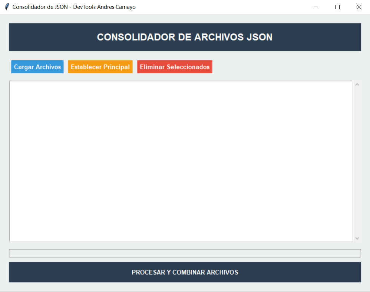370x292 pixels.
Task: Click the top-left corner of the file list
Action: pyautogui.click(x=13, y=84)
